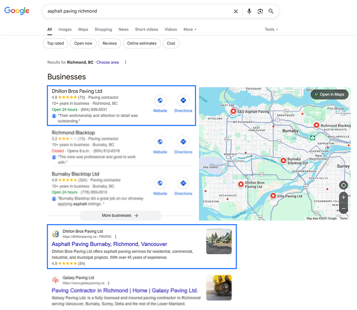Switch to the Images tab
This screenshot has height=310, width=357.
point(65,30)
